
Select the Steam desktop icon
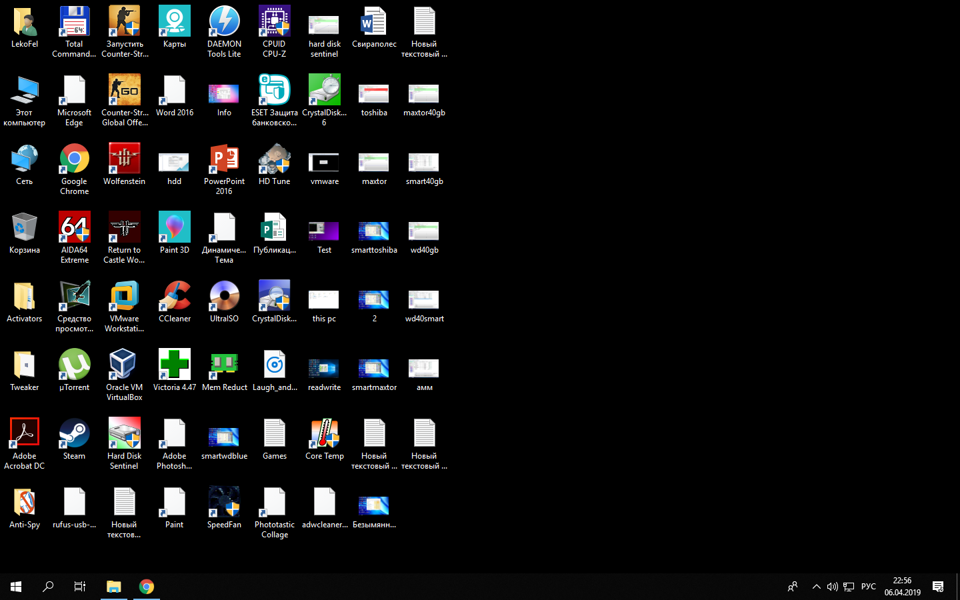tap(74, 433)
